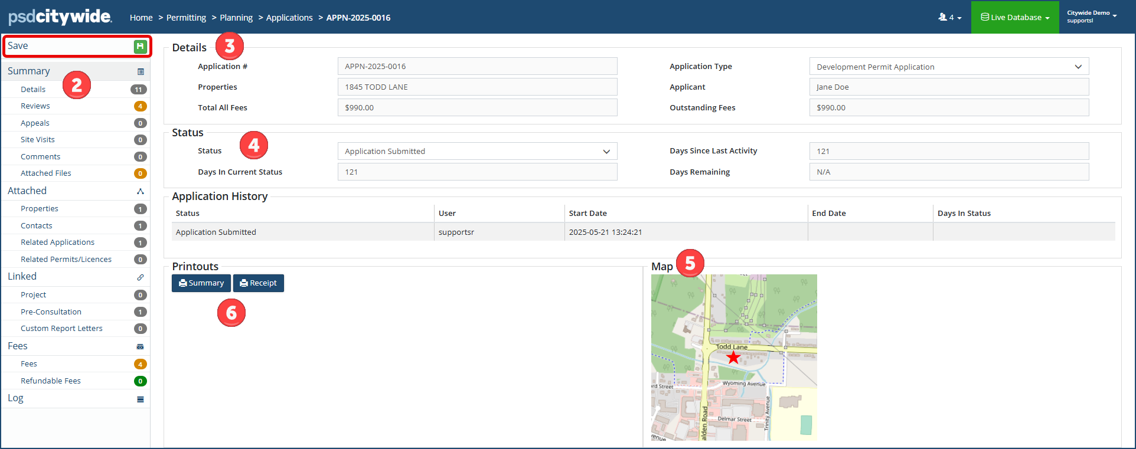The width and height of the screenshot is (1136, 449).
Task: Expand the Status dropdown
Action: coord(477,152)
